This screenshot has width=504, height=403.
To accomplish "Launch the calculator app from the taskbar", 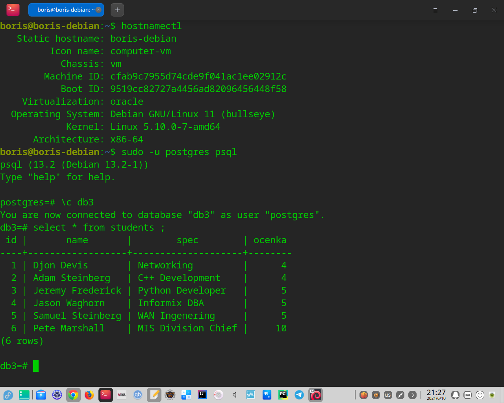I will point(186,395).
